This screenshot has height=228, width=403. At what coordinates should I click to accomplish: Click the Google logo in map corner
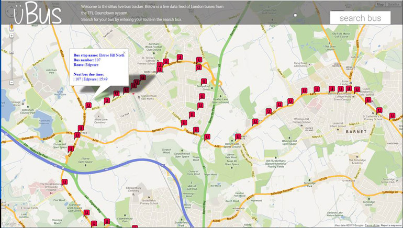(x=9, y=224)
